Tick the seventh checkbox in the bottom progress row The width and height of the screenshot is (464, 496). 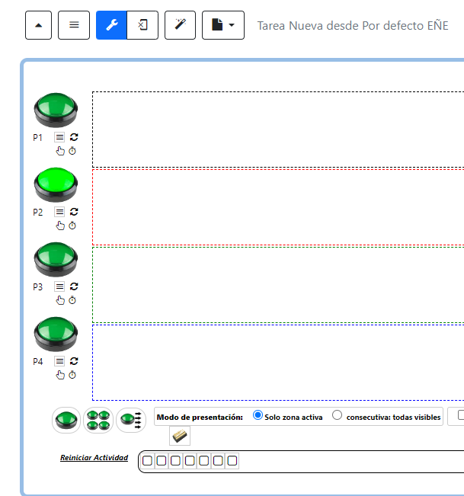click(x=232, y=461)
